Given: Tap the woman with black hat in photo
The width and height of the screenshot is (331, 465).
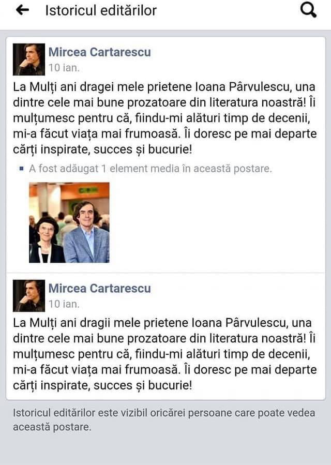Looking at the screenshot, I should tap(47, 240).
